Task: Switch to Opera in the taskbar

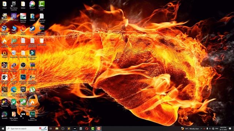Action: pyautogui.click(x=87, y=128)
